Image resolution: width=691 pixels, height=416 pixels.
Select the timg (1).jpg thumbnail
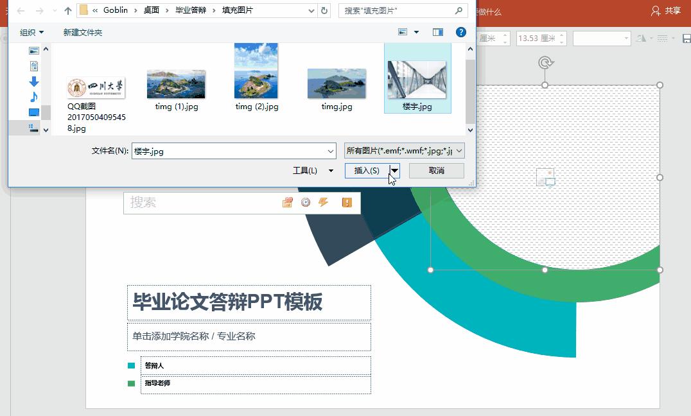pyautogui.click(x=176, y=83)
